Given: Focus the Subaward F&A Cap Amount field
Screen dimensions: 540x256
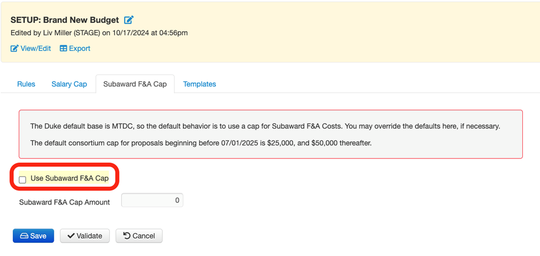Looking at the screenshot, I should click(x=152, y=201).
